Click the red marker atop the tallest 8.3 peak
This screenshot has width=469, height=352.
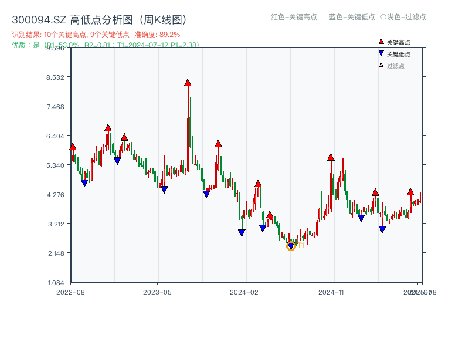[x=188, y=83]
